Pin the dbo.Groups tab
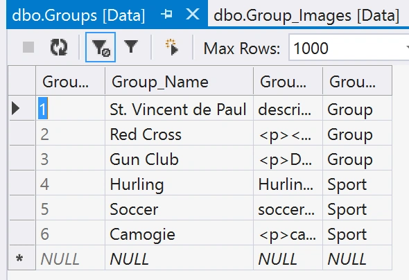The height and width of the screenshot is (280, 409). click(166, 14)
